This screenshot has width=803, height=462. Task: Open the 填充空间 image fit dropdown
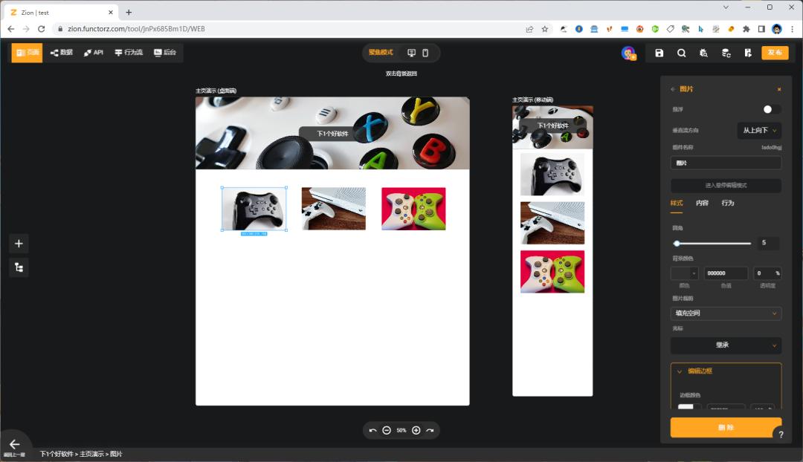tap(726, 313)
